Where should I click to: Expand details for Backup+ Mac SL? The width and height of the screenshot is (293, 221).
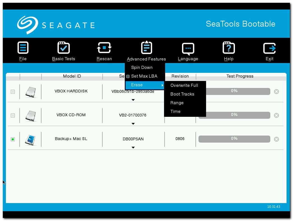coord(133,147)
